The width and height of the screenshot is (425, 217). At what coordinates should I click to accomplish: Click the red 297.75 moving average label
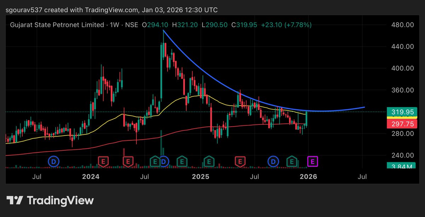coord(402,123)
